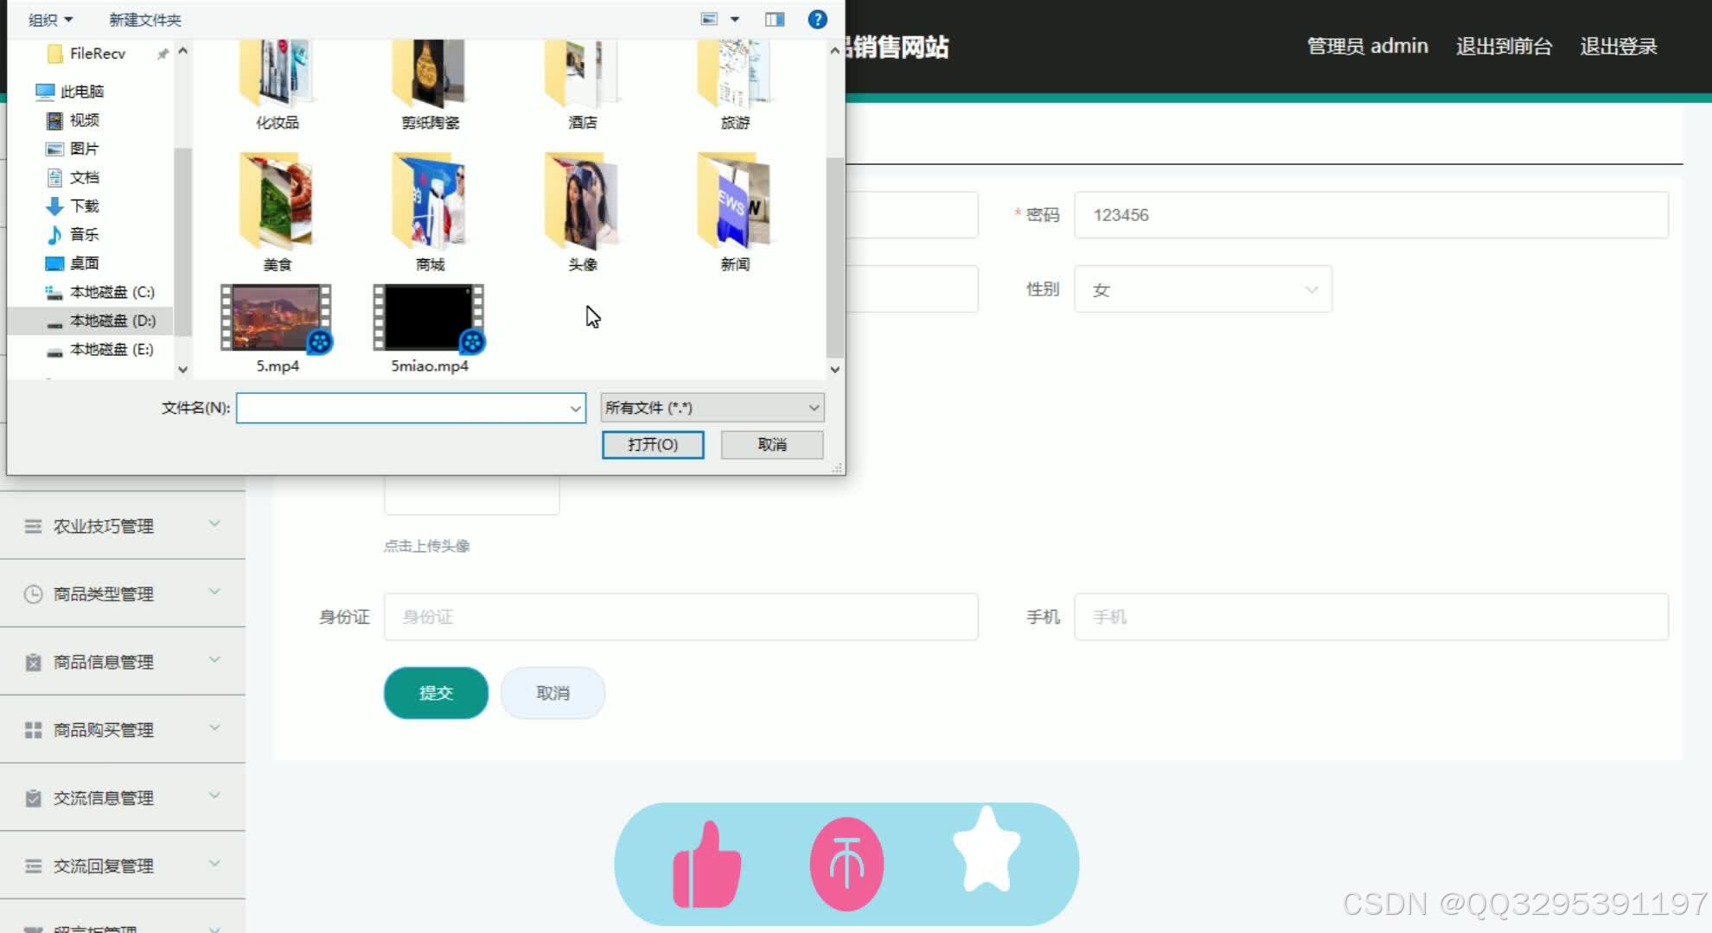Open the 文件名 history dropdown arrow
Image resolution: width=1712 pixels, height=933 pixels.
(576, 408)
